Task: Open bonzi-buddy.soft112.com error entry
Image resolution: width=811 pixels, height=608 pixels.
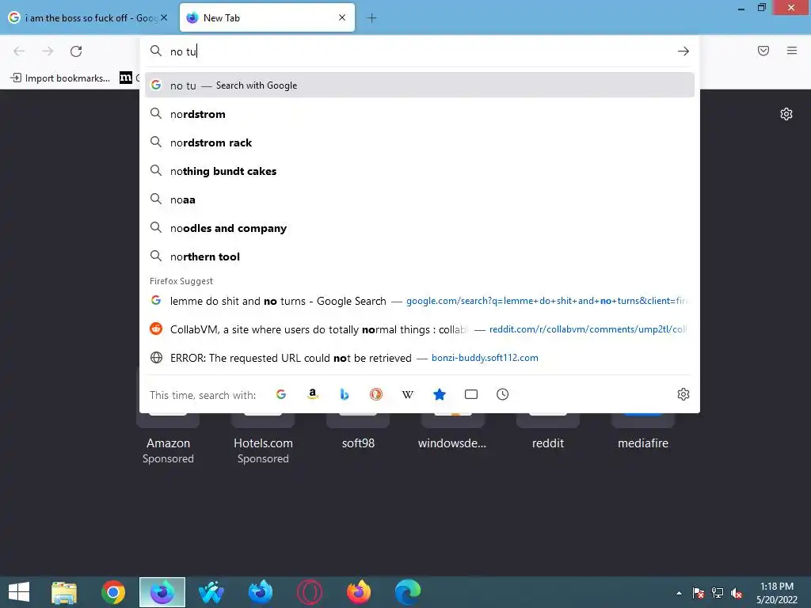Action: pos(420,358)
